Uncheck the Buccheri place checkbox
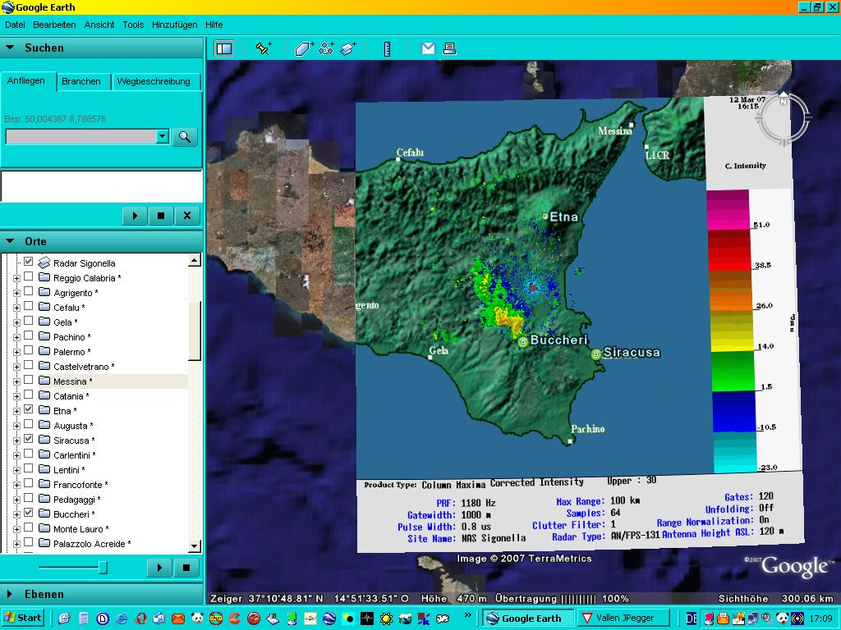Screen dimensions: 841x630 coord(29,513)
